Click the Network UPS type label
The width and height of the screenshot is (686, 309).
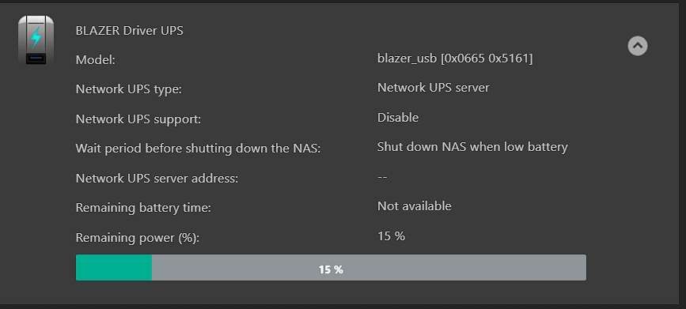[x=129, y=89]
